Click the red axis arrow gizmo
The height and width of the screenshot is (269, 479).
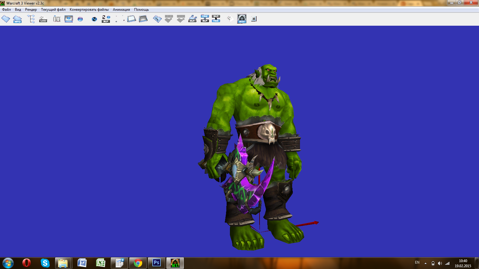[307, 224]
